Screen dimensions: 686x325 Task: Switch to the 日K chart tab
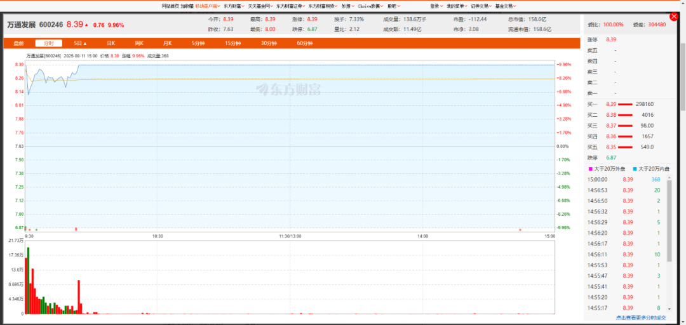click(x=111, y=43)
